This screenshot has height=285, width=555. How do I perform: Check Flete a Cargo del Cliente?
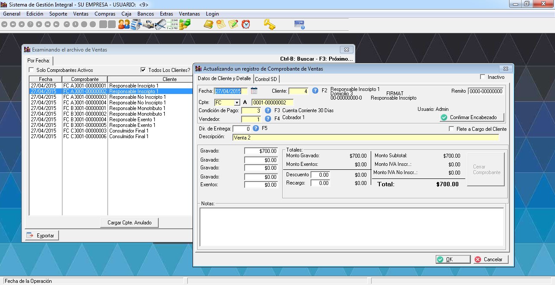click(x=451, y=129)
